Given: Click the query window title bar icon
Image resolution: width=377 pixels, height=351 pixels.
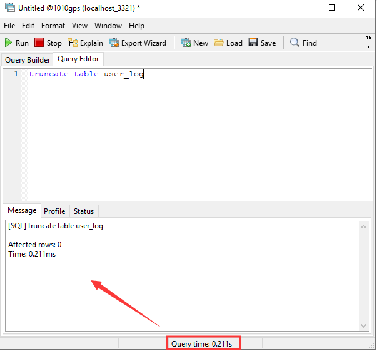Looking at the screenshot, I should pyautogui.click(x=10, y=8).
